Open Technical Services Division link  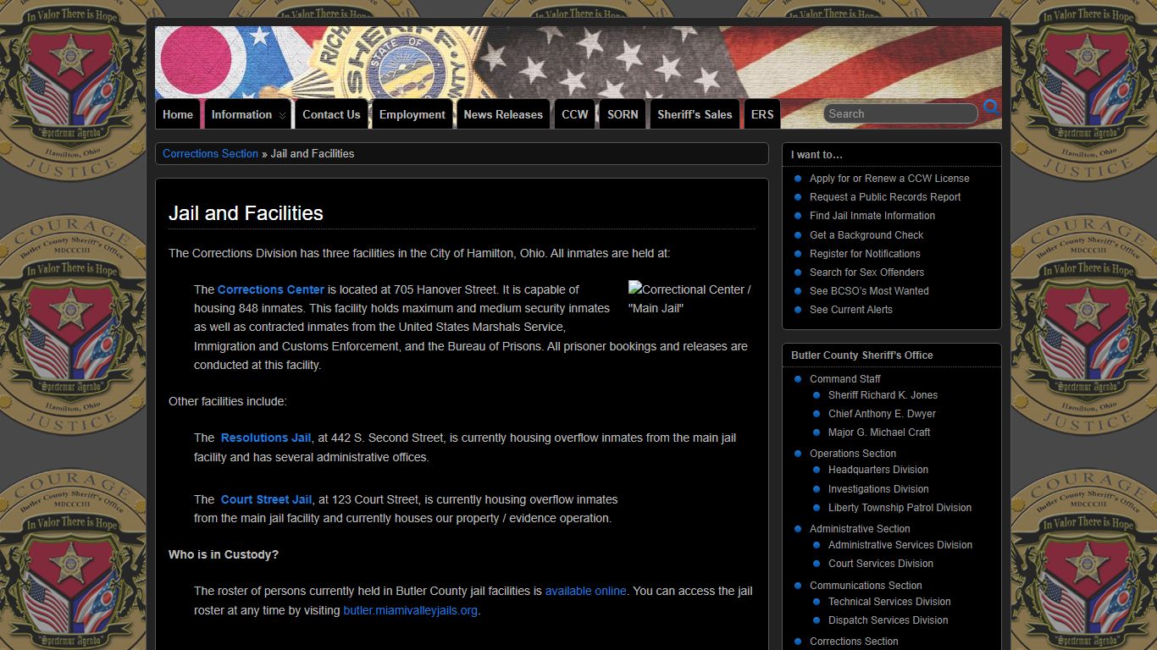click(x=889, y=602)
